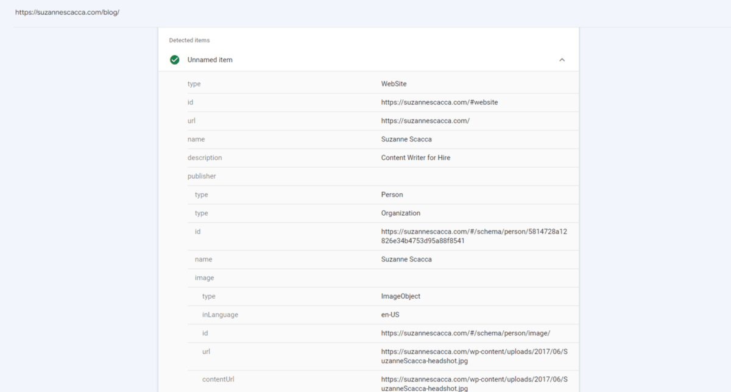Click the URL field showing suzannescacca.com/blog/
The height and width of the screenshot is (392, 731).
(x=67, y=12)
